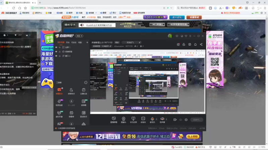Open 360游戏盒子 bookmark

(9, 13)
